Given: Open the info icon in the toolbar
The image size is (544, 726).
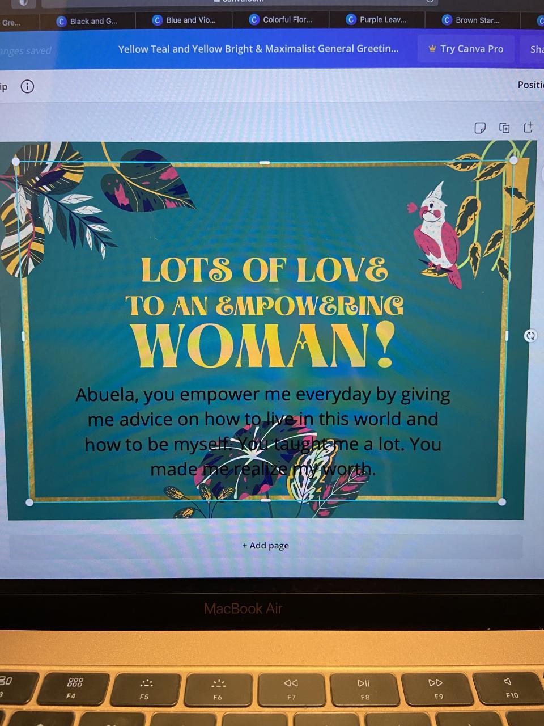Looking at the screenshot, I should click(x=27, y=86).
